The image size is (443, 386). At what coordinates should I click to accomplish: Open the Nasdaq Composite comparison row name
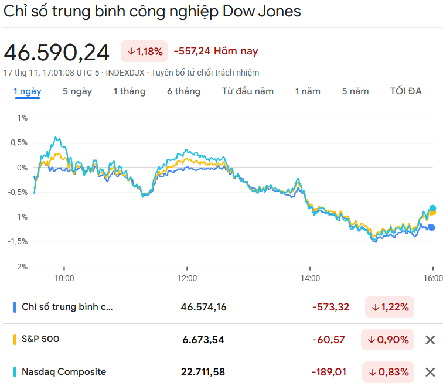click(64, 371)
